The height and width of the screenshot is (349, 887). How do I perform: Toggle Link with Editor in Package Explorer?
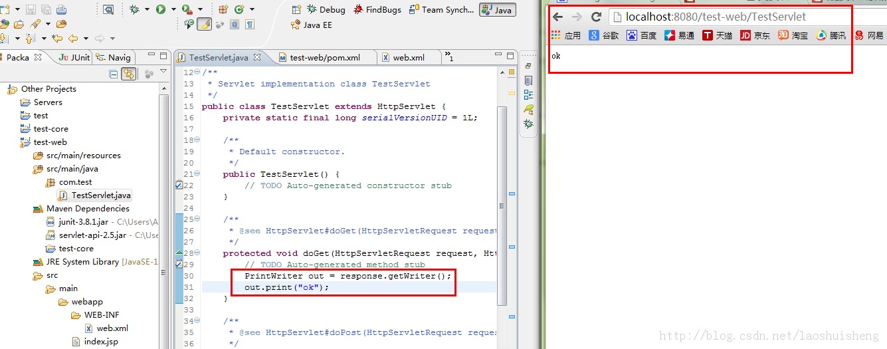(128, 74)
